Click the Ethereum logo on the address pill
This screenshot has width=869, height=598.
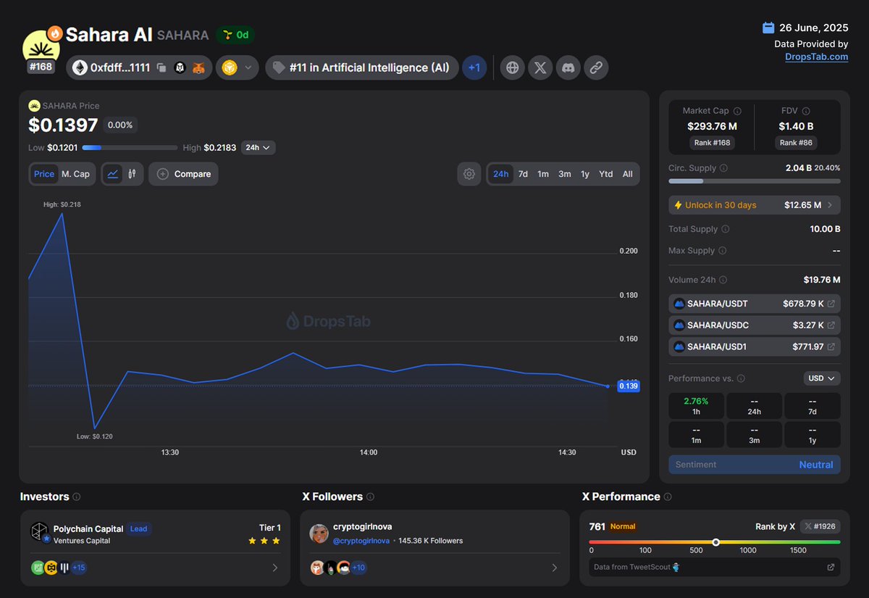(x=78, y=67)
